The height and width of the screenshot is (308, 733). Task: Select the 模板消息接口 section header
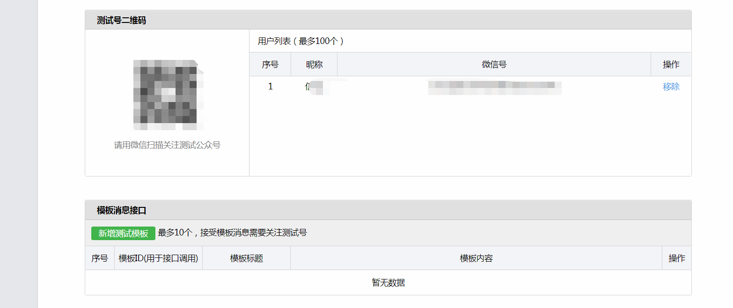pyautogui.click(x=122, y=211)
